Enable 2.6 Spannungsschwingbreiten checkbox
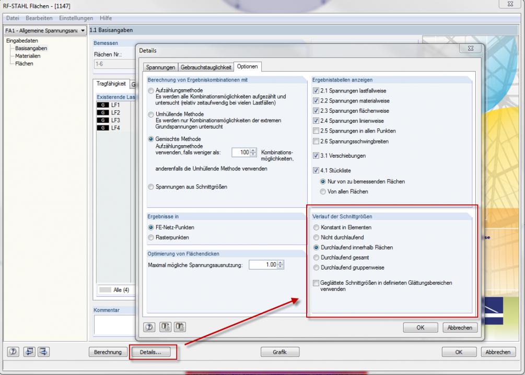This screenshot has height=375, width=525. click(x=316, y=142)
